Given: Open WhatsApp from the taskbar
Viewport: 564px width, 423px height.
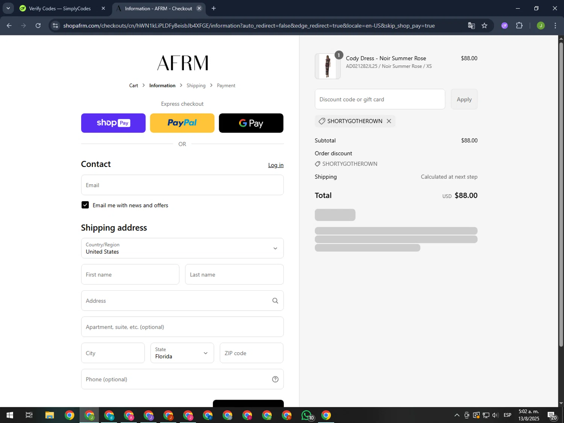Looking at the screenshot, I should (x=307, y=415).
